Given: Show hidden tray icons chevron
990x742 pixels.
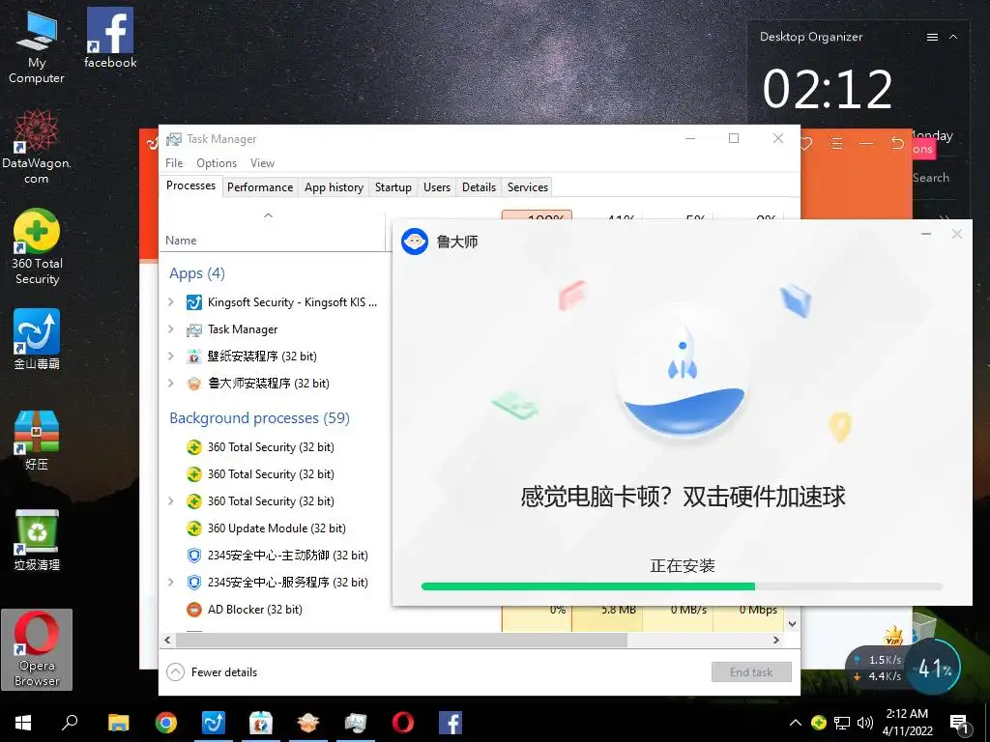Looking at the screenshot, I should tap(796, 723).
